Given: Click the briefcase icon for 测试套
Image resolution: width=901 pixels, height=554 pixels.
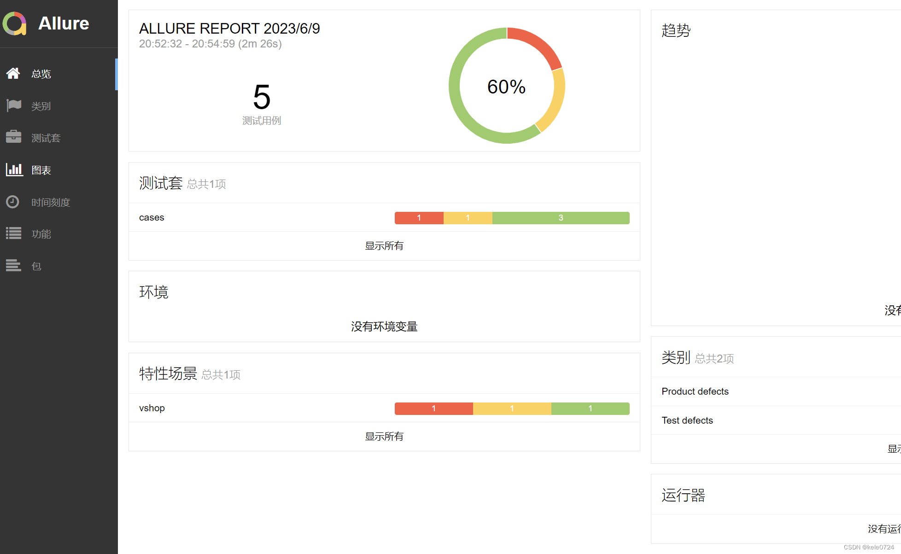Looking at the screenshot, I should click(14, 137).
